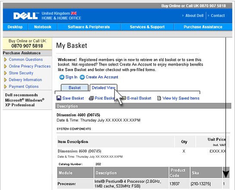Open Store Security link
The height and width of the screenshot is (190, 235).
pyautogui.click(x=21, y=73)
